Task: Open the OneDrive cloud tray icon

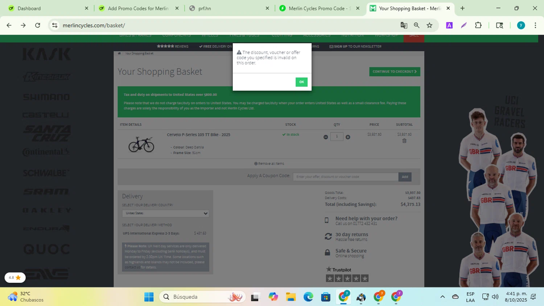Action: (456, 297)
